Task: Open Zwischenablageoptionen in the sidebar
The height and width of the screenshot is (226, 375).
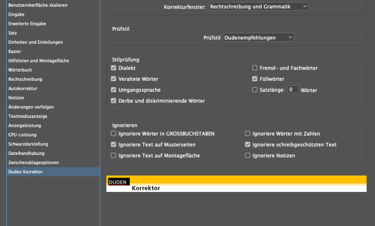Action: pos(34,163)
